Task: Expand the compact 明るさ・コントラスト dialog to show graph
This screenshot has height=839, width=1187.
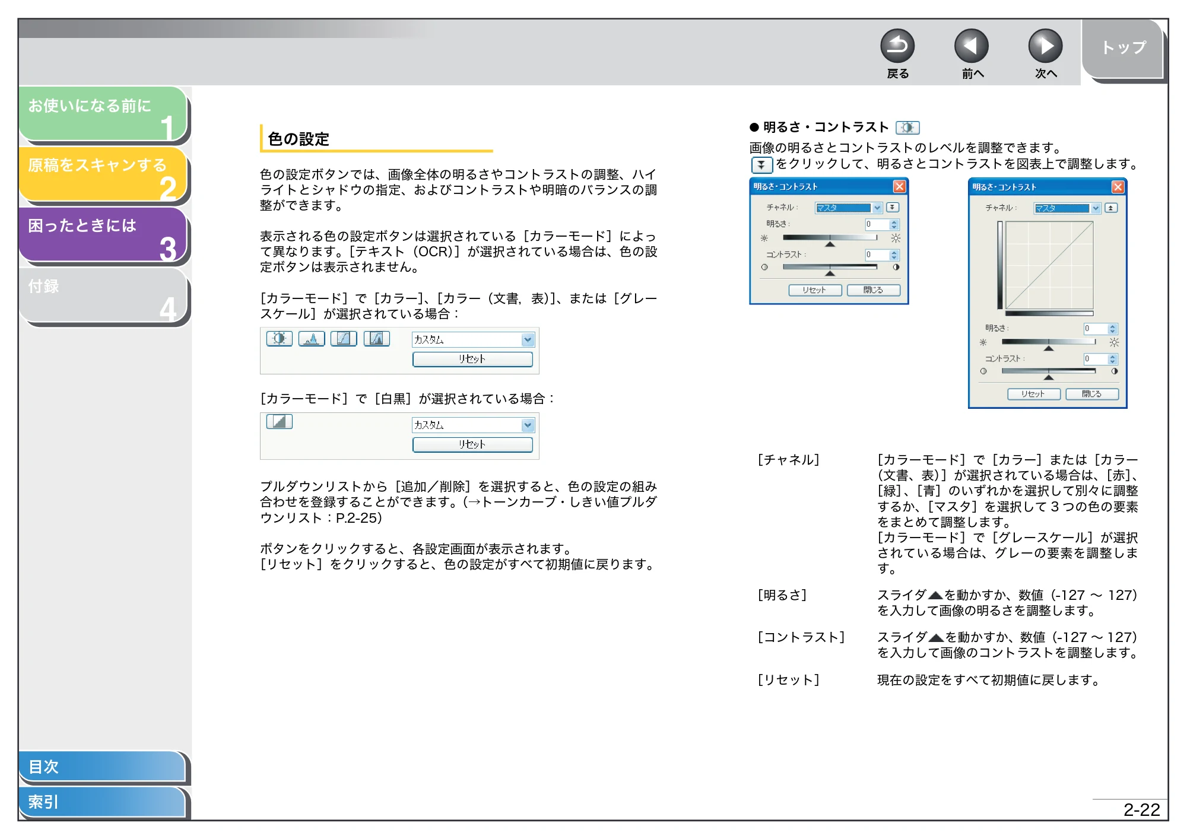Action: (x=893, y=208)
